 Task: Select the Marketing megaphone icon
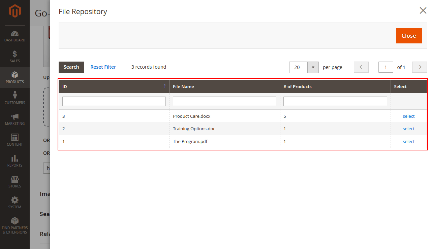point(14,117)
